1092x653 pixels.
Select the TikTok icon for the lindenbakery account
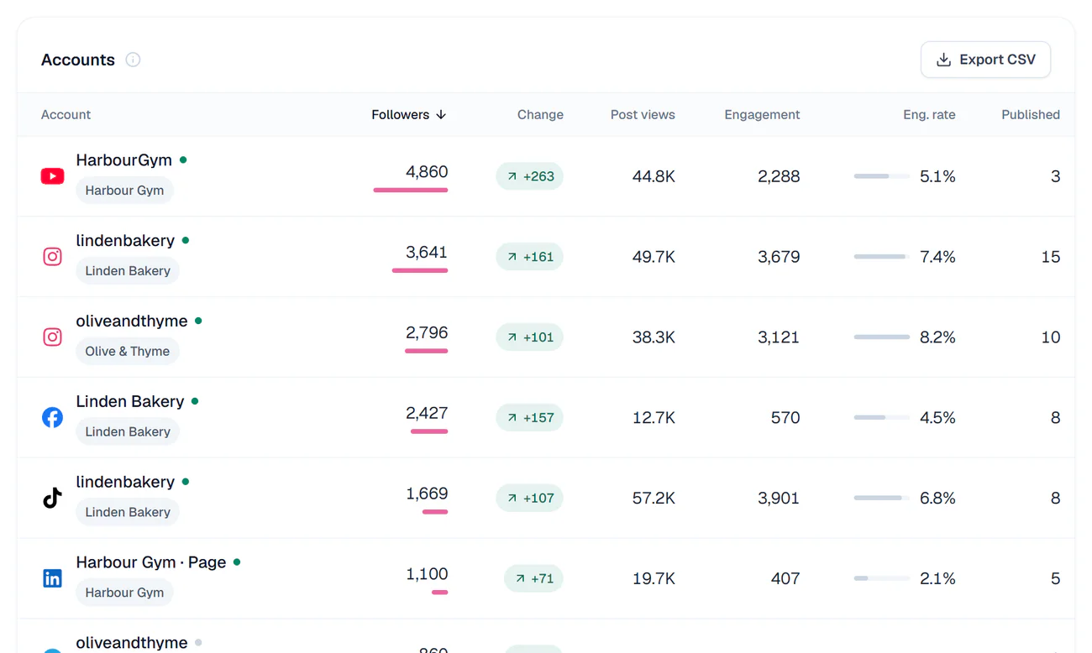52,499
